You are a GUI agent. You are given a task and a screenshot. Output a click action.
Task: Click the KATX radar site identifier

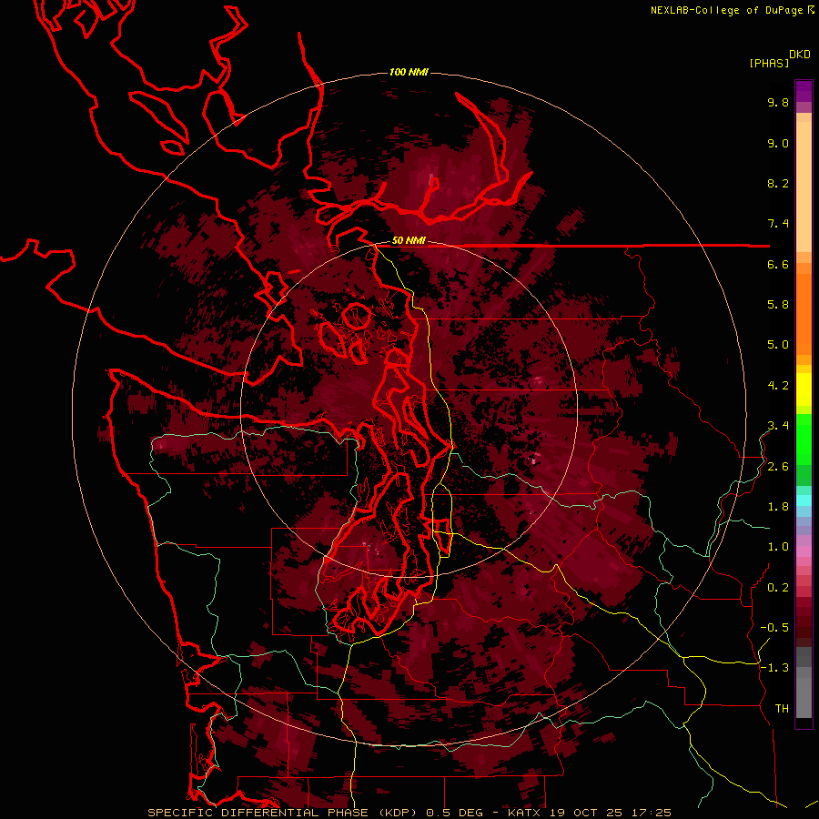click(x=525, y=813)
